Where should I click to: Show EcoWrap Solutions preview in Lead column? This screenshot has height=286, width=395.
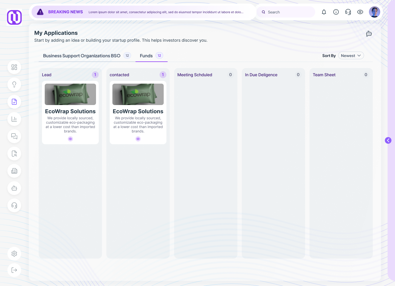(70, 139)
